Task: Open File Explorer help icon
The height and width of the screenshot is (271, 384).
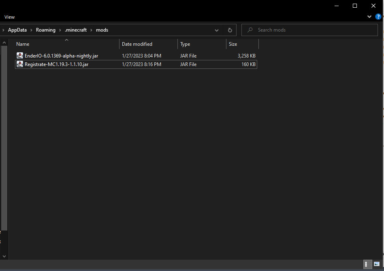Action: pos(378,17)
